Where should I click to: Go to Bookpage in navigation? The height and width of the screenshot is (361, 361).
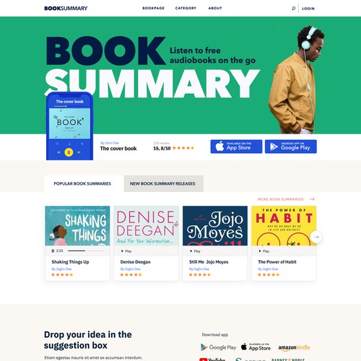click(153, 8)
